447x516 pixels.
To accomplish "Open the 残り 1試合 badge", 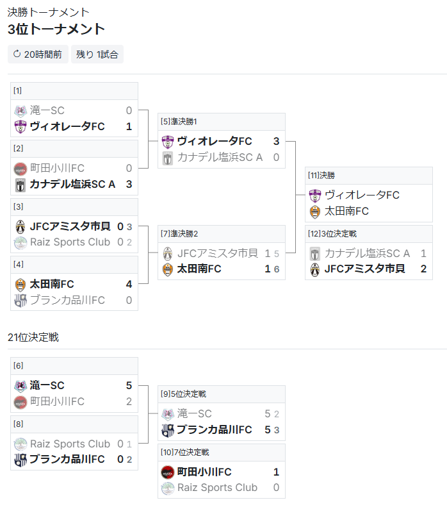I will click(x=97, y=54).
